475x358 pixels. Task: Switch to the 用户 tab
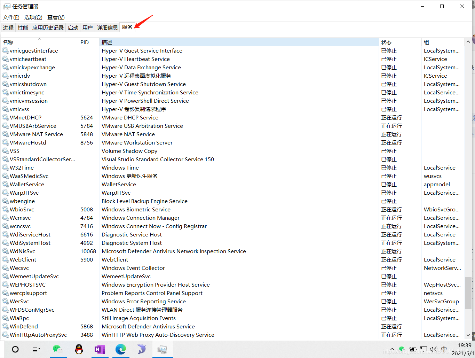coord(88,28)
